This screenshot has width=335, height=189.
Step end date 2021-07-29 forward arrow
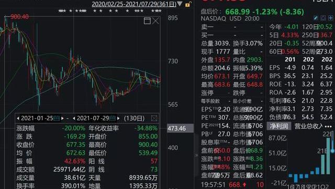118,118
